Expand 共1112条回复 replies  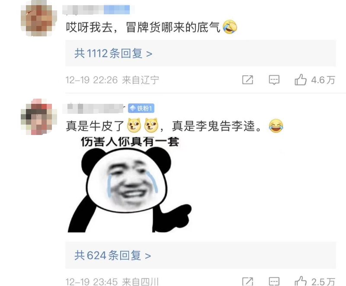[113, 53]
